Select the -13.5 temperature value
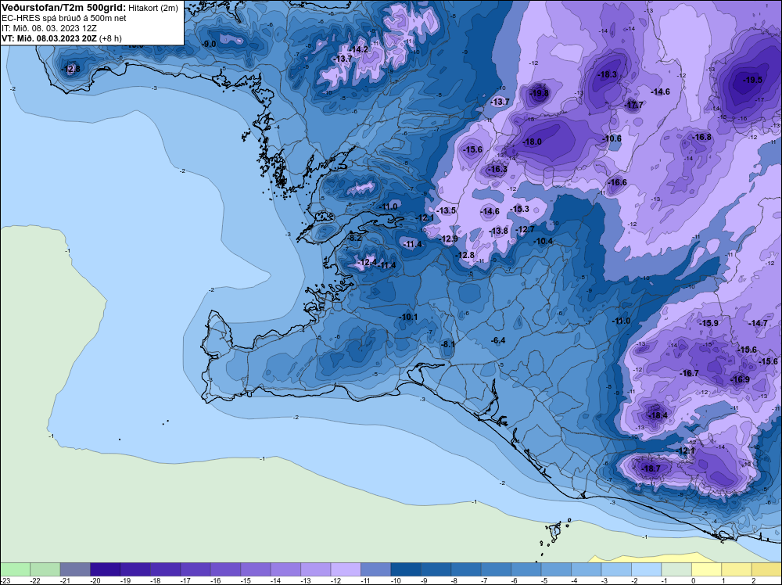Image resolution: width=782 pixels, height=585 pixels. [447, 210]
